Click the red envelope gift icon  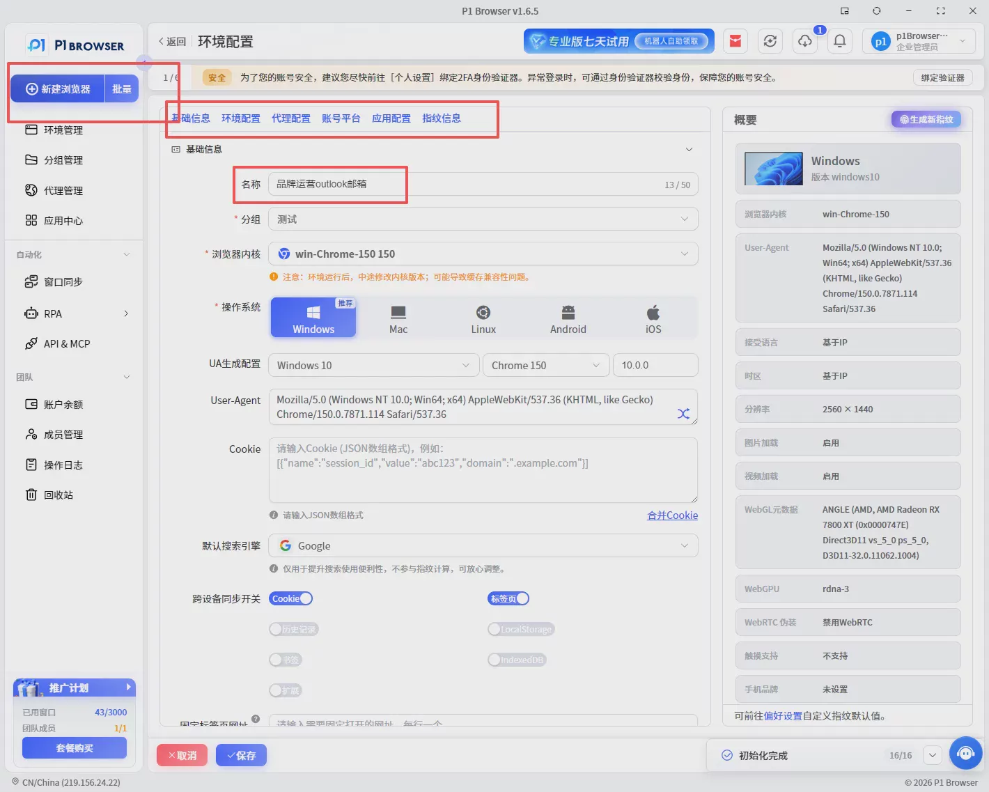tap(735, 41)
